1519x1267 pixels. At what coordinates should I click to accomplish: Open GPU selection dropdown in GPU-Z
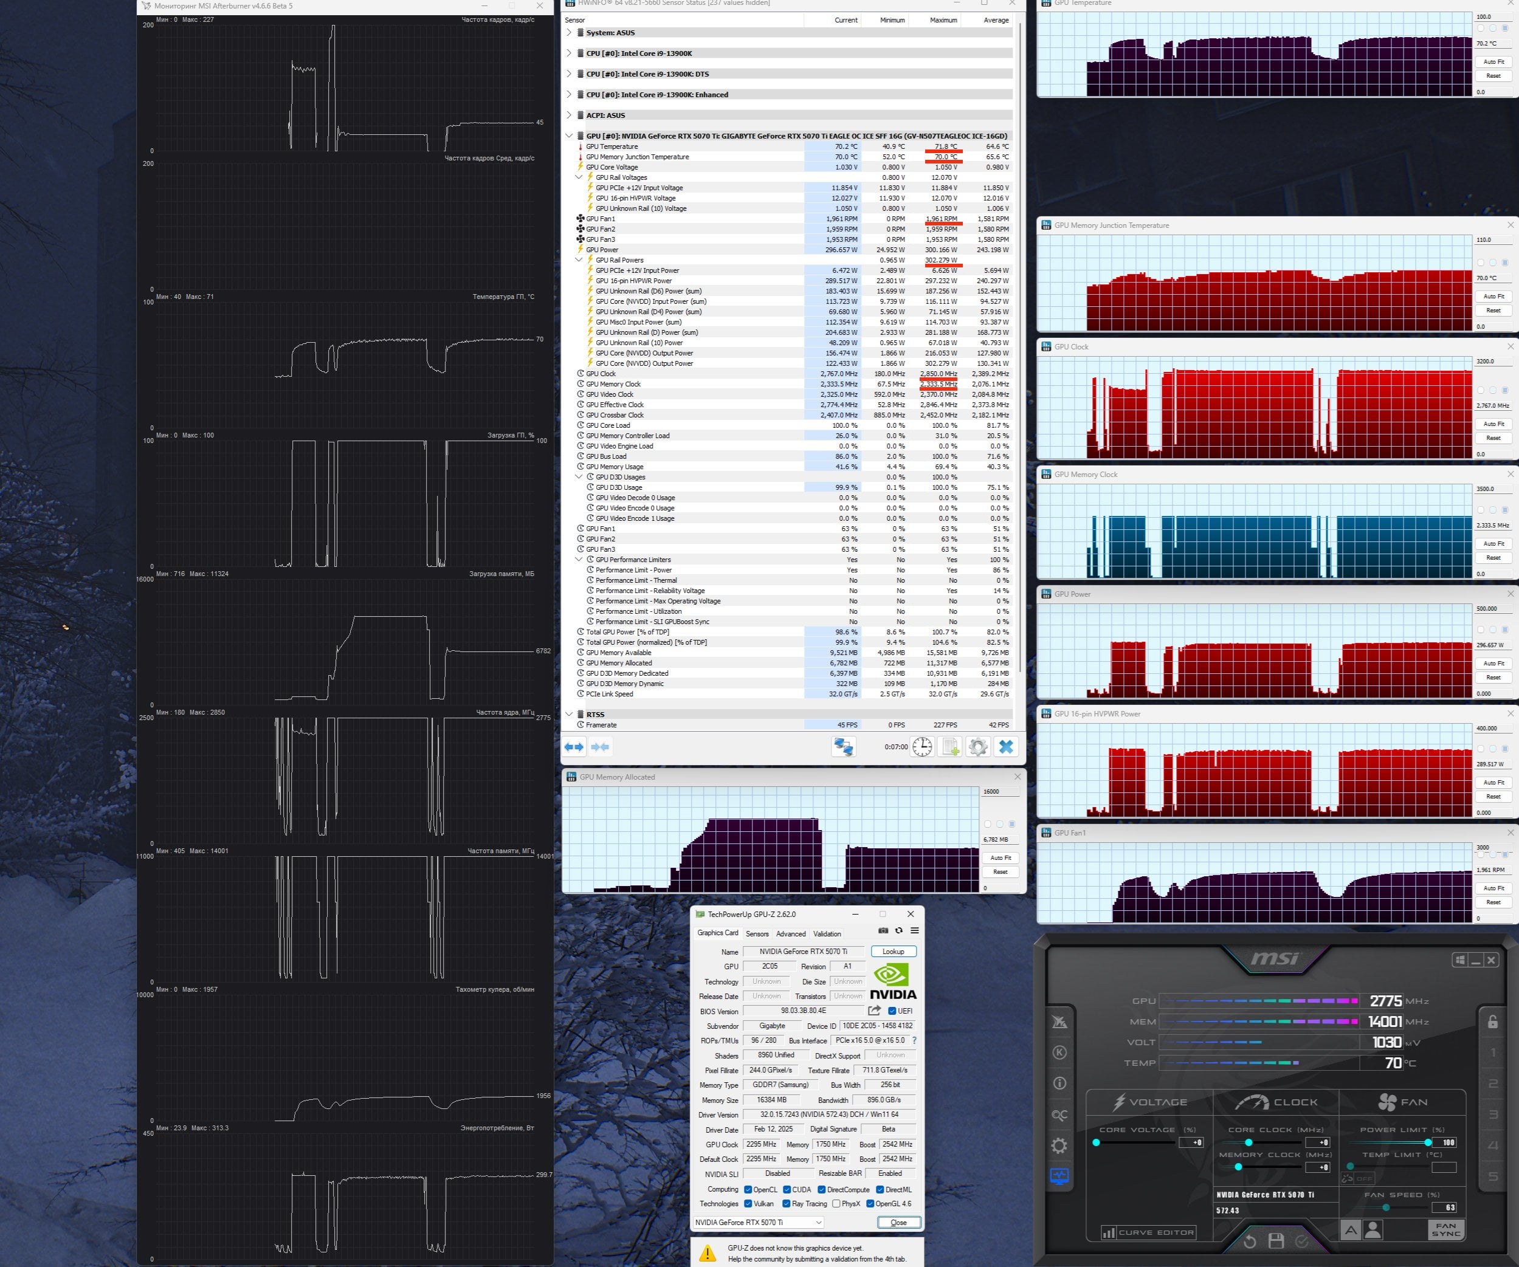pos(758,1222)
